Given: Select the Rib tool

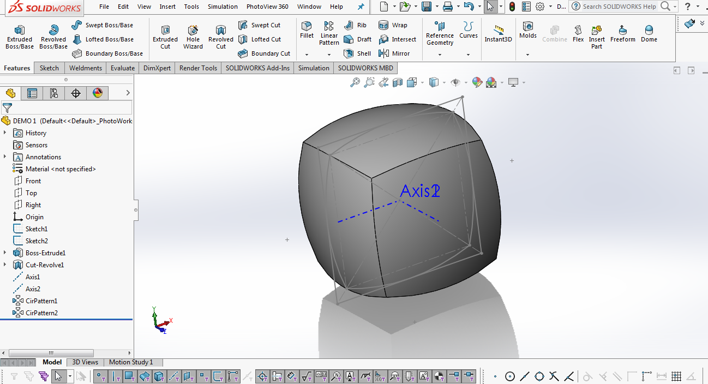Looking at the screenshot, I should point(355,25).
